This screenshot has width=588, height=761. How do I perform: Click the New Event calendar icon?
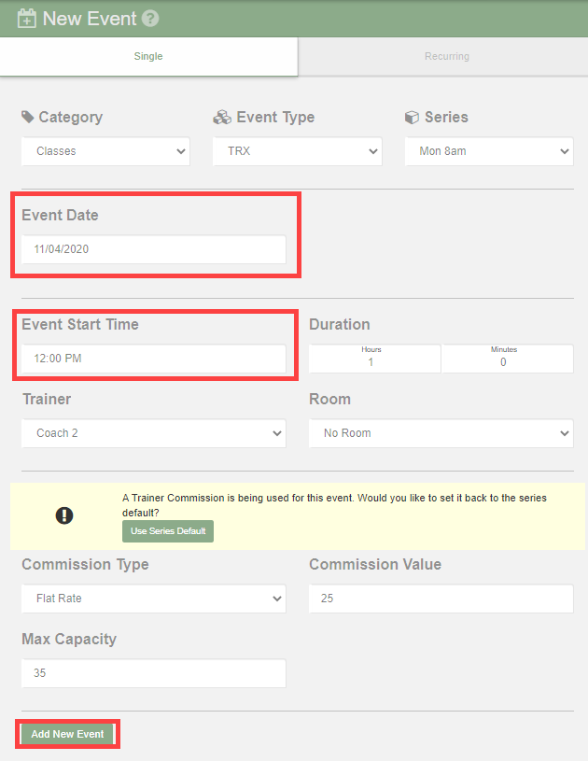click(27, 19)
